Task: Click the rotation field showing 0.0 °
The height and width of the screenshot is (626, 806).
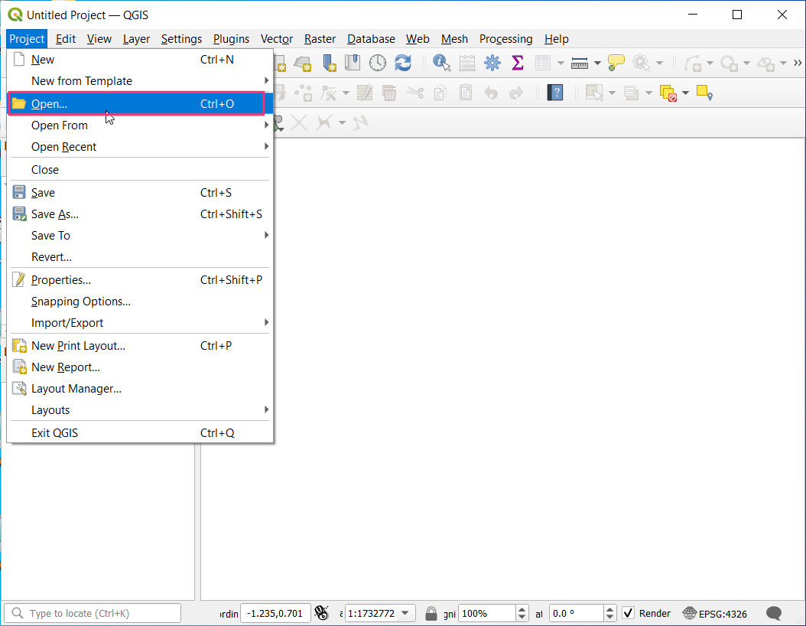Action: [x=577, y=613]
